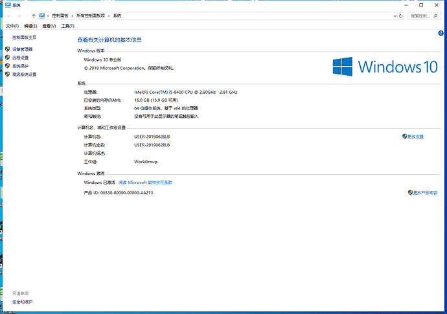Click shield icon beside 系统保护
The width and height of the screenshot is (447, 314).
tap(8, 66)
